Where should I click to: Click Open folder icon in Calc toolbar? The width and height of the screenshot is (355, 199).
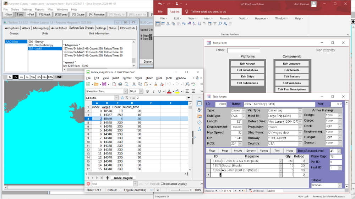click(96, 84)
